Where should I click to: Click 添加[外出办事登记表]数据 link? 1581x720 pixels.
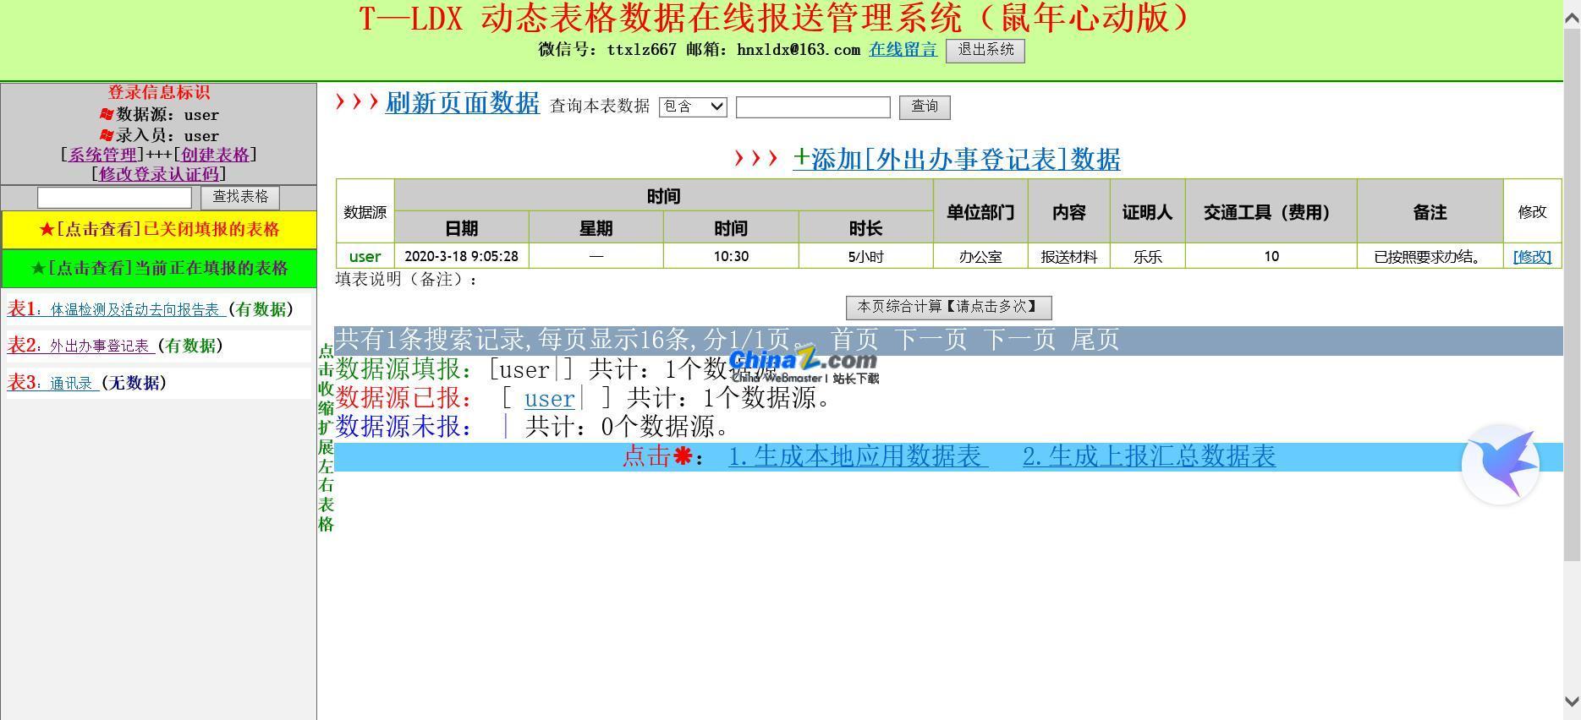[x=957, y=159]
